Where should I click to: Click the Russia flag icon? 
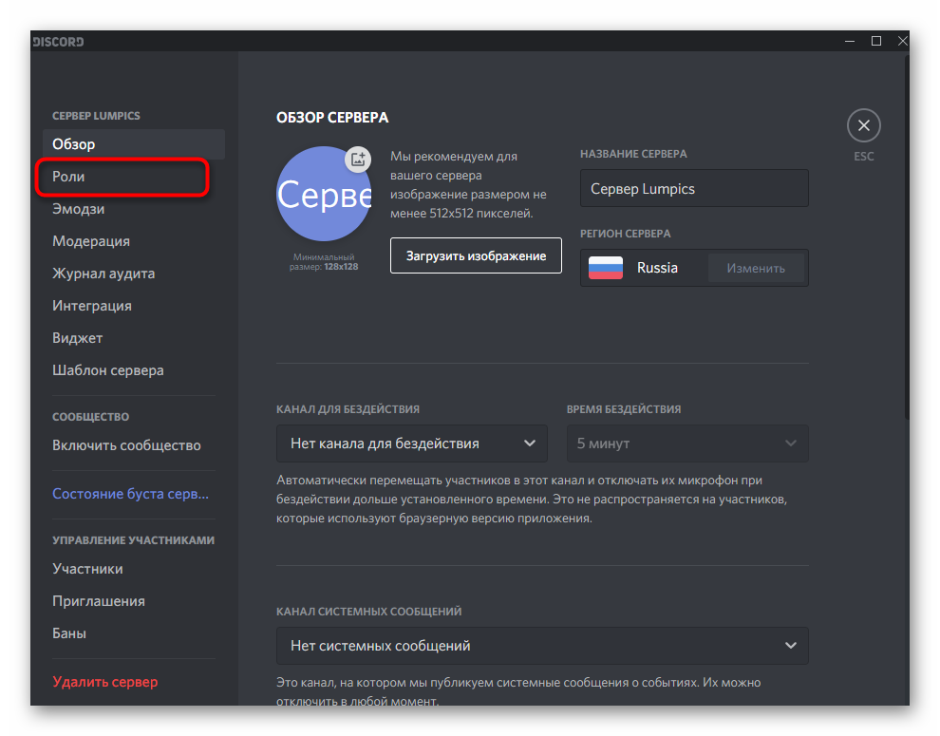[606, 268]
